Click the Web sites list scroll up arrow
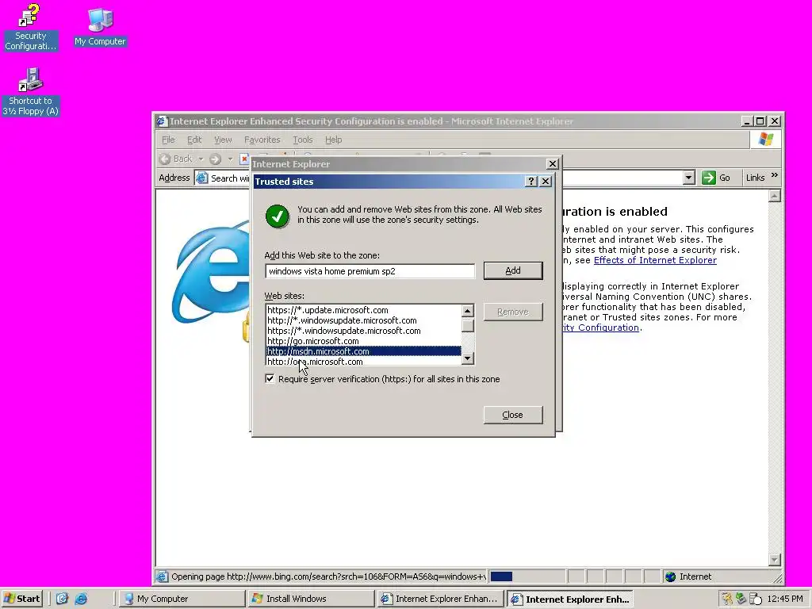 [468, 311]
